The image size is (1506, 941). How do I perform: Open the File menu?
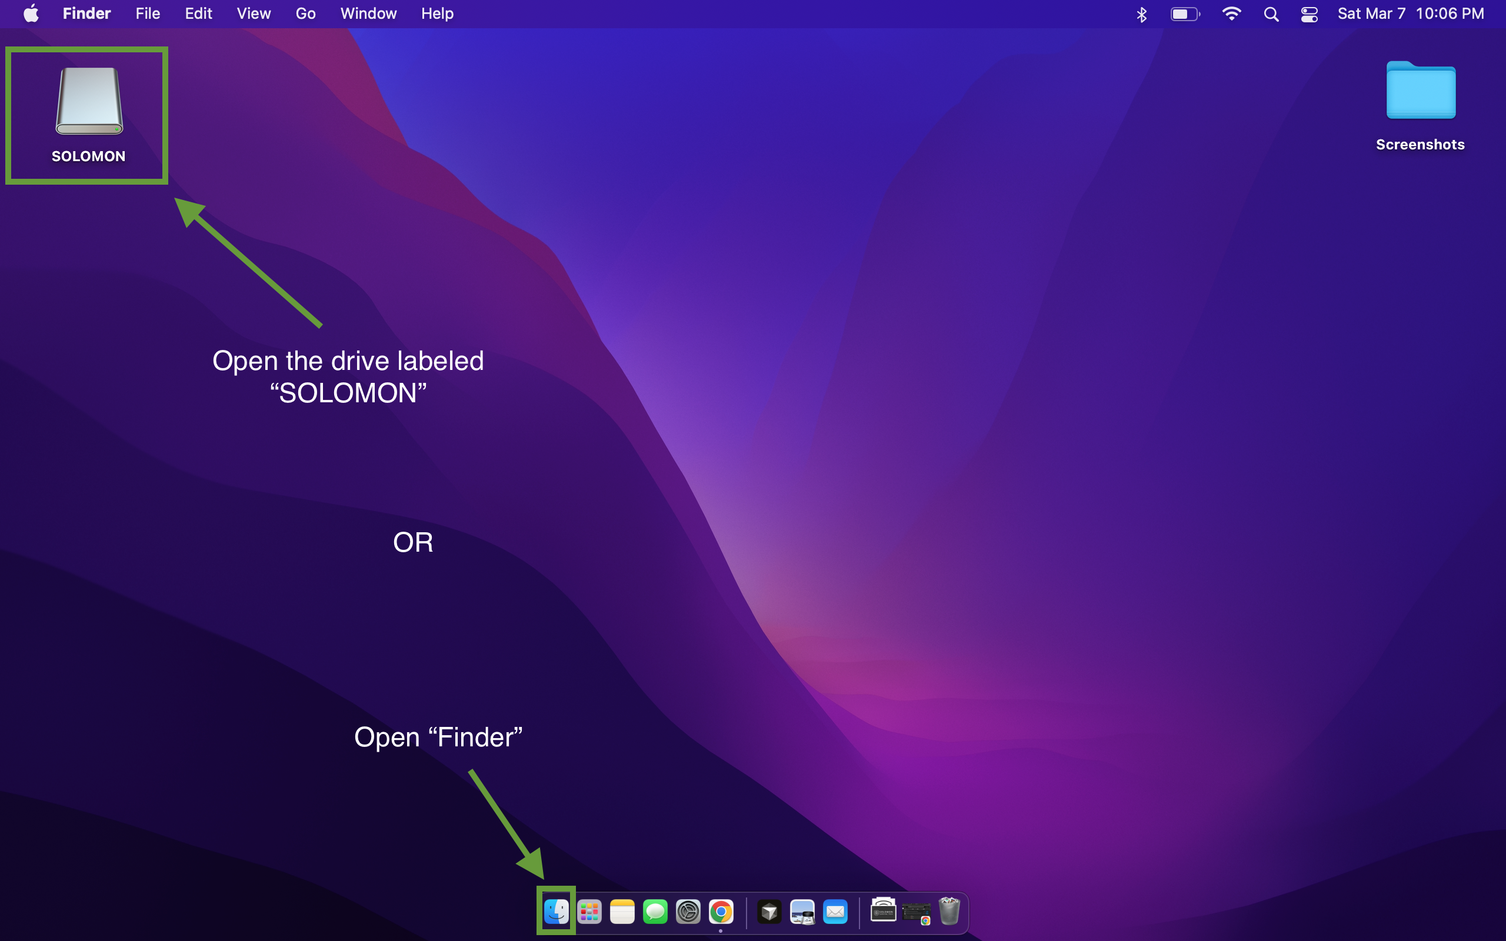tap(148, 14)
